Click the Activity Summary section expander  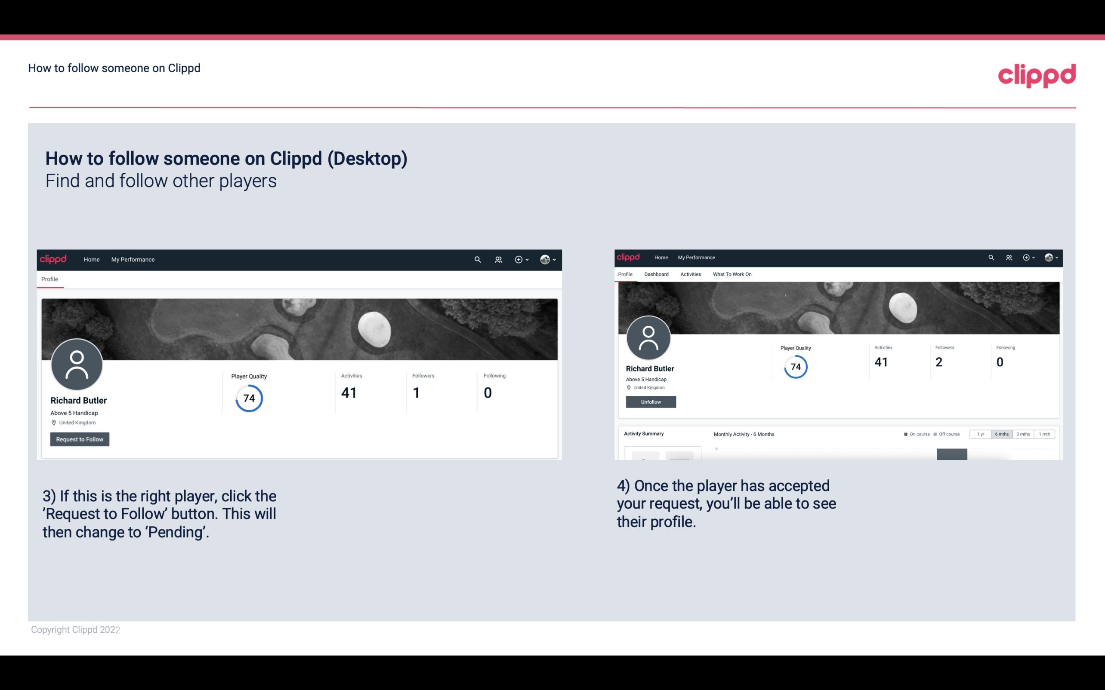[x=643, y=433]
